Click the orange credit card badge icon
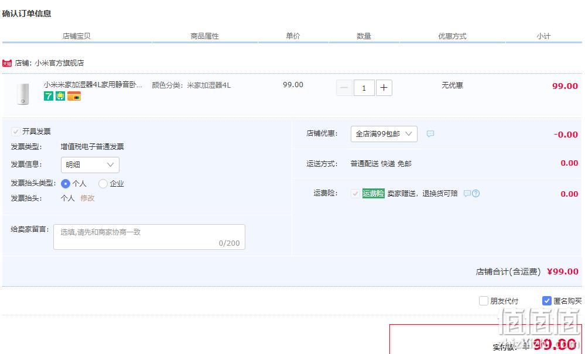This screenshot has height=354, width=585. 74,96
